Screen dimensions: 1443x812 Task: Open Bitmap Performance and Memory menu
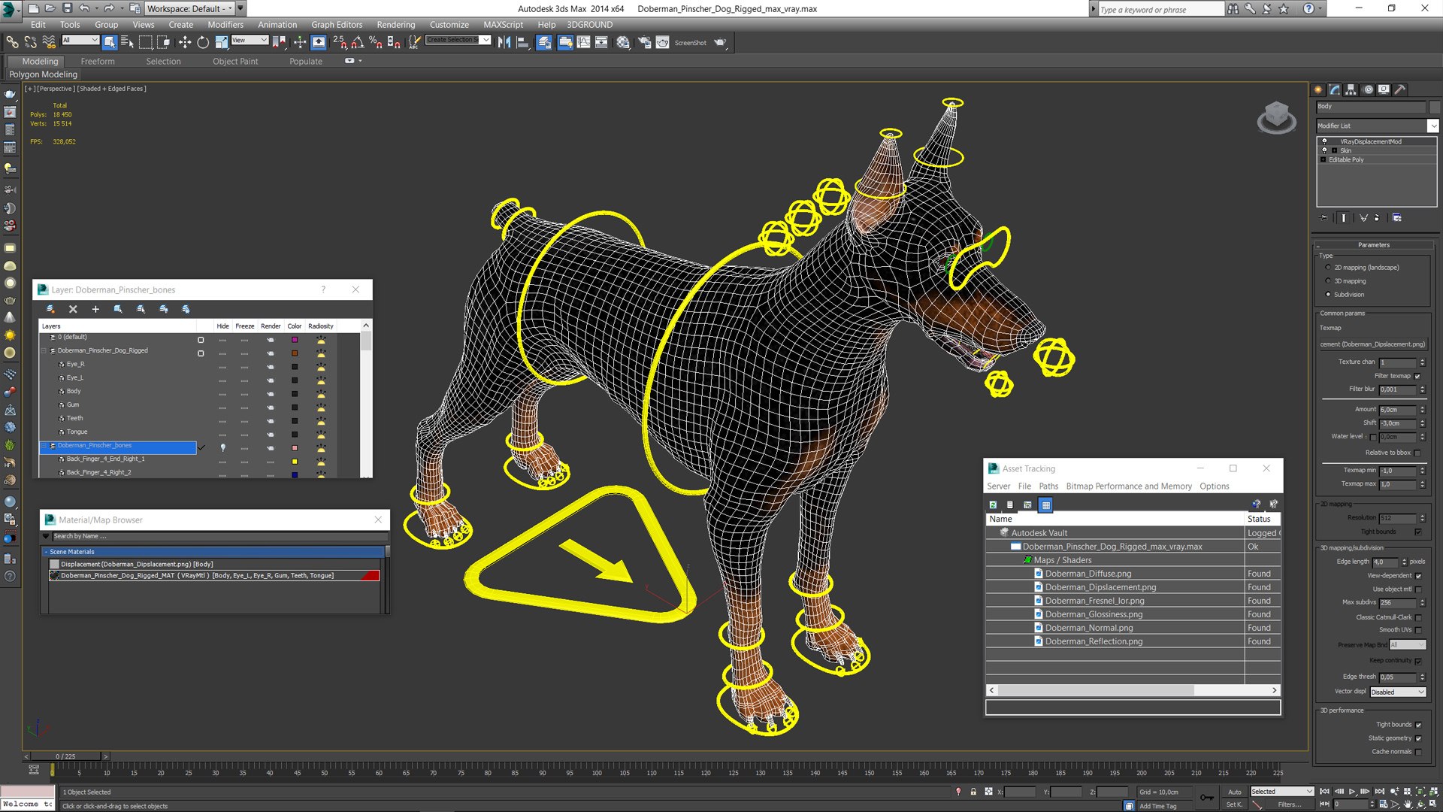click(1129, 486)
